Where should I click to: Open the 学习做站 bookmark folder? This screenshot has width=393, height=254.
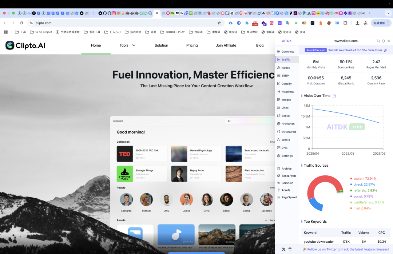(x=249, y=32)
